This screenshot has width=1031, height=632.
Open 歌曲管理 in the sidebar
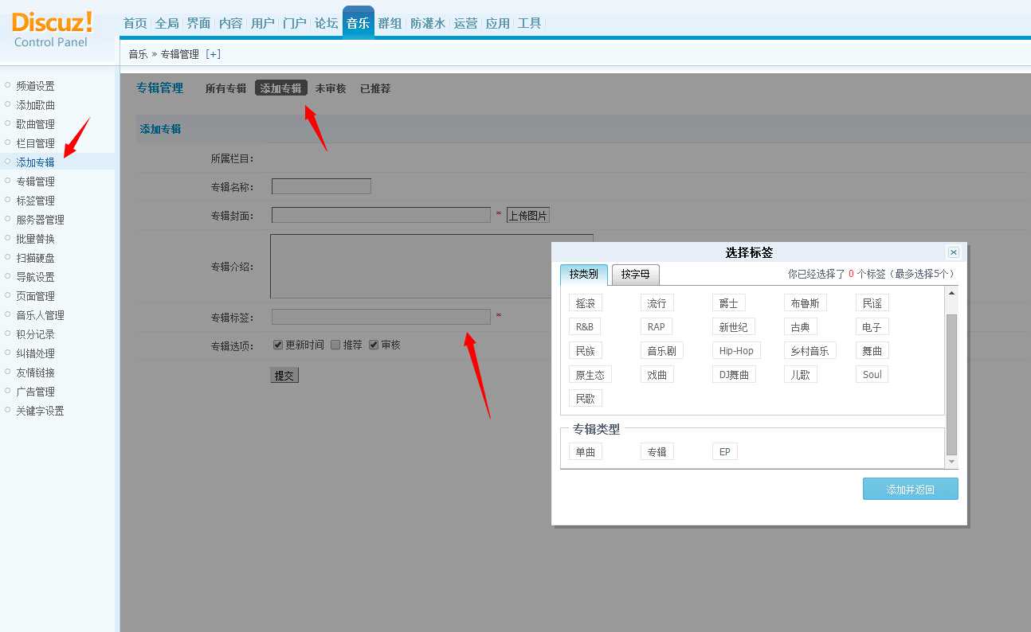(36, 124)
